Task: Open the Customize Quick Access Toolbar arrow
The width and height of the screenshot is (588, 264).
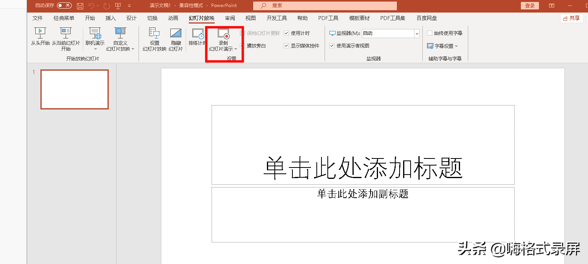Action: pos(129,6)
